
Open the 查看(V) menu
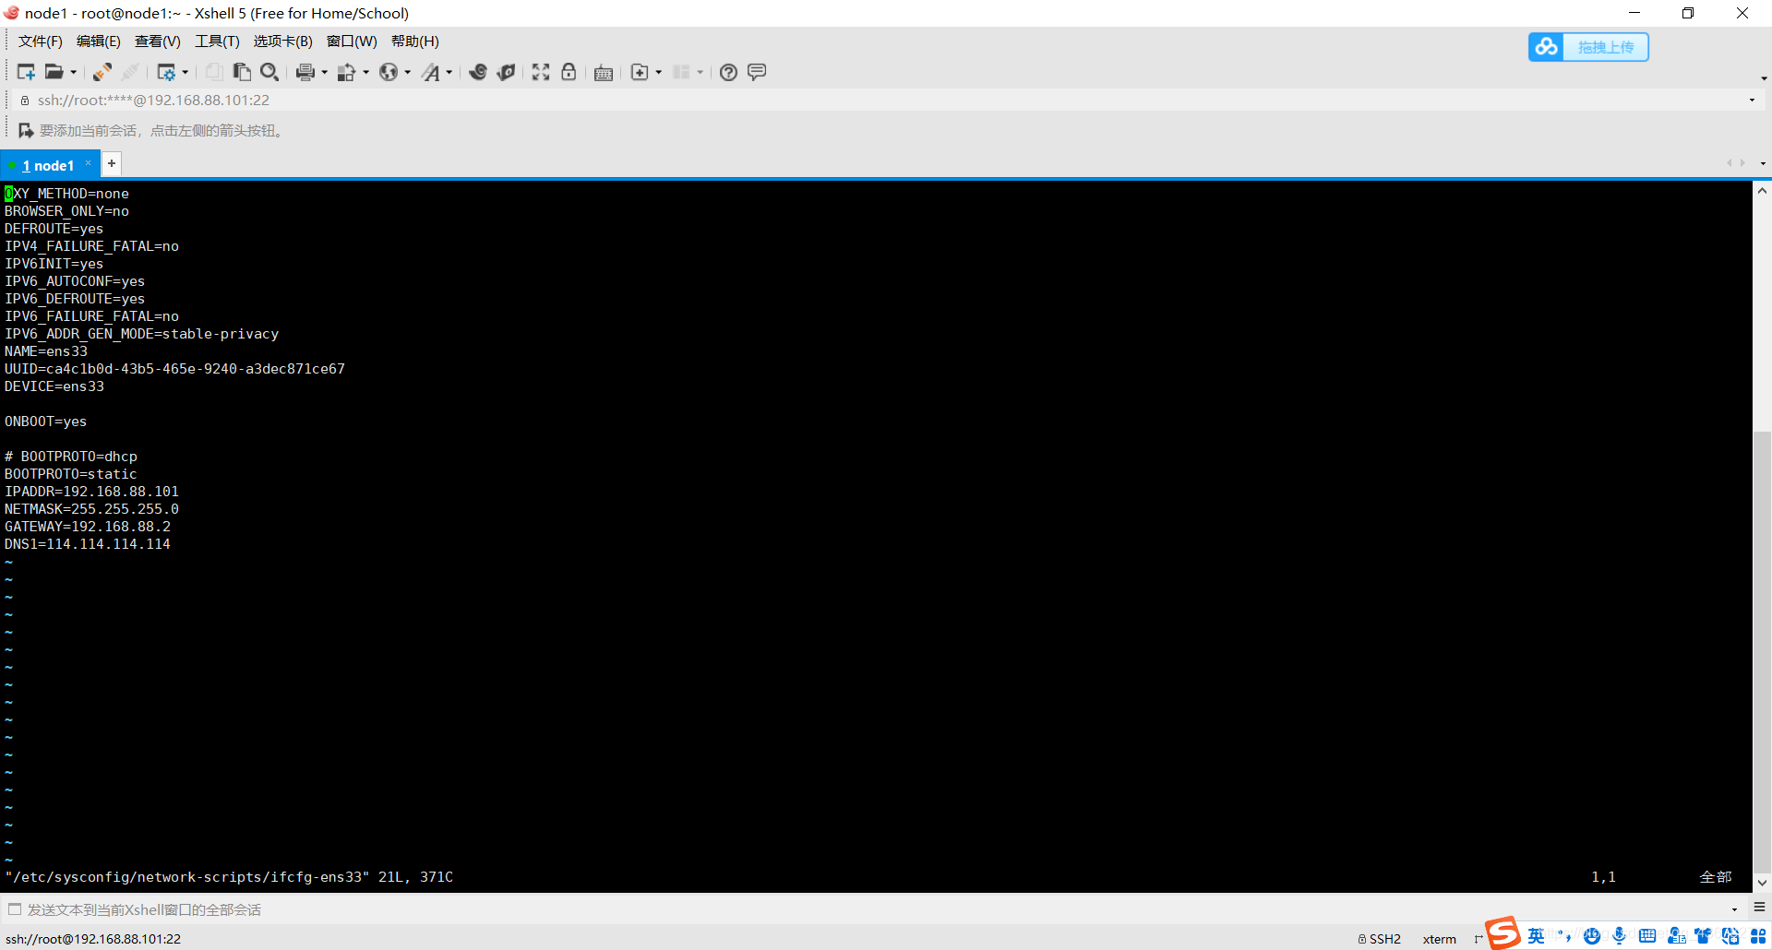pos(158,42)
